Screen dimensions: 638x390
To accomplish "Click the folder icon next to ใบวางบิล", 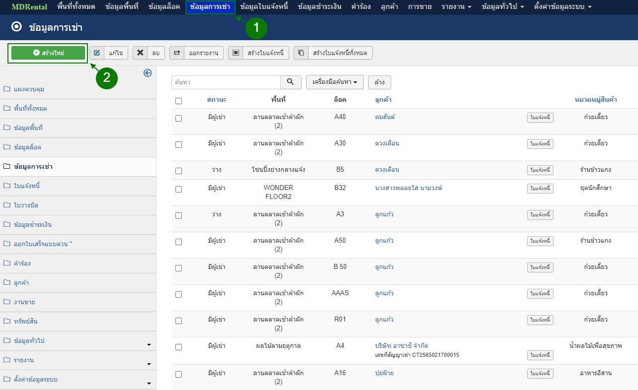I will pos(7,205).
